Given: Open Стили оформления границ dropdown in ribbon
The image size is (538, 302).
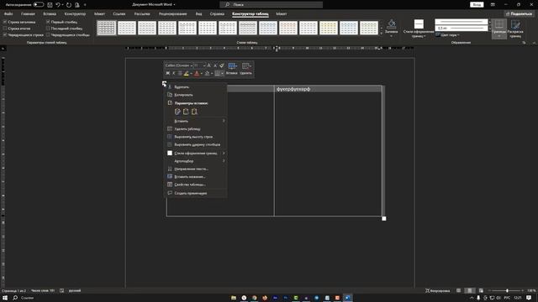Looking at the screenshot, I should coord(419,29).
